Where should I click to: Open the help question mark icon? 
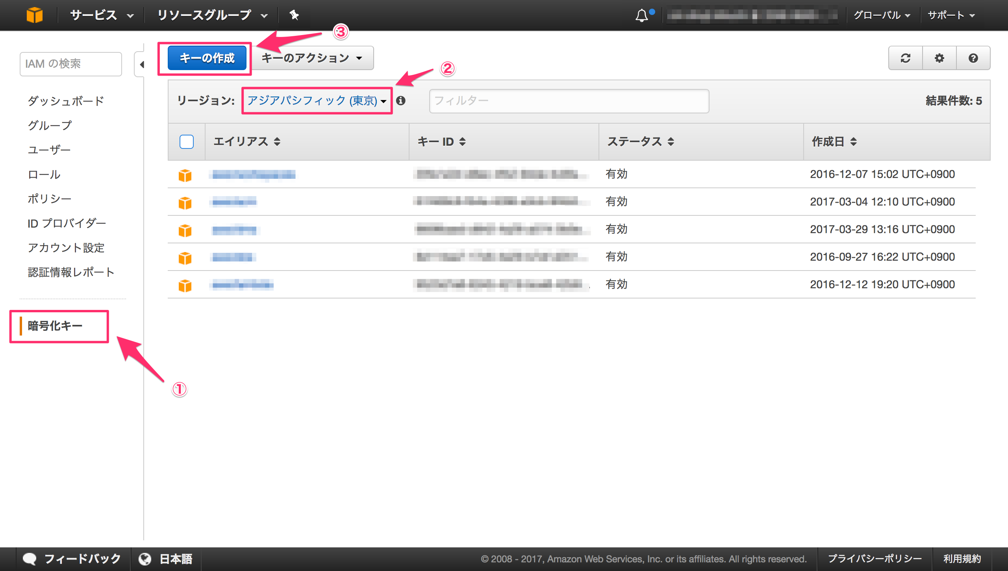[x=973, y=58]
